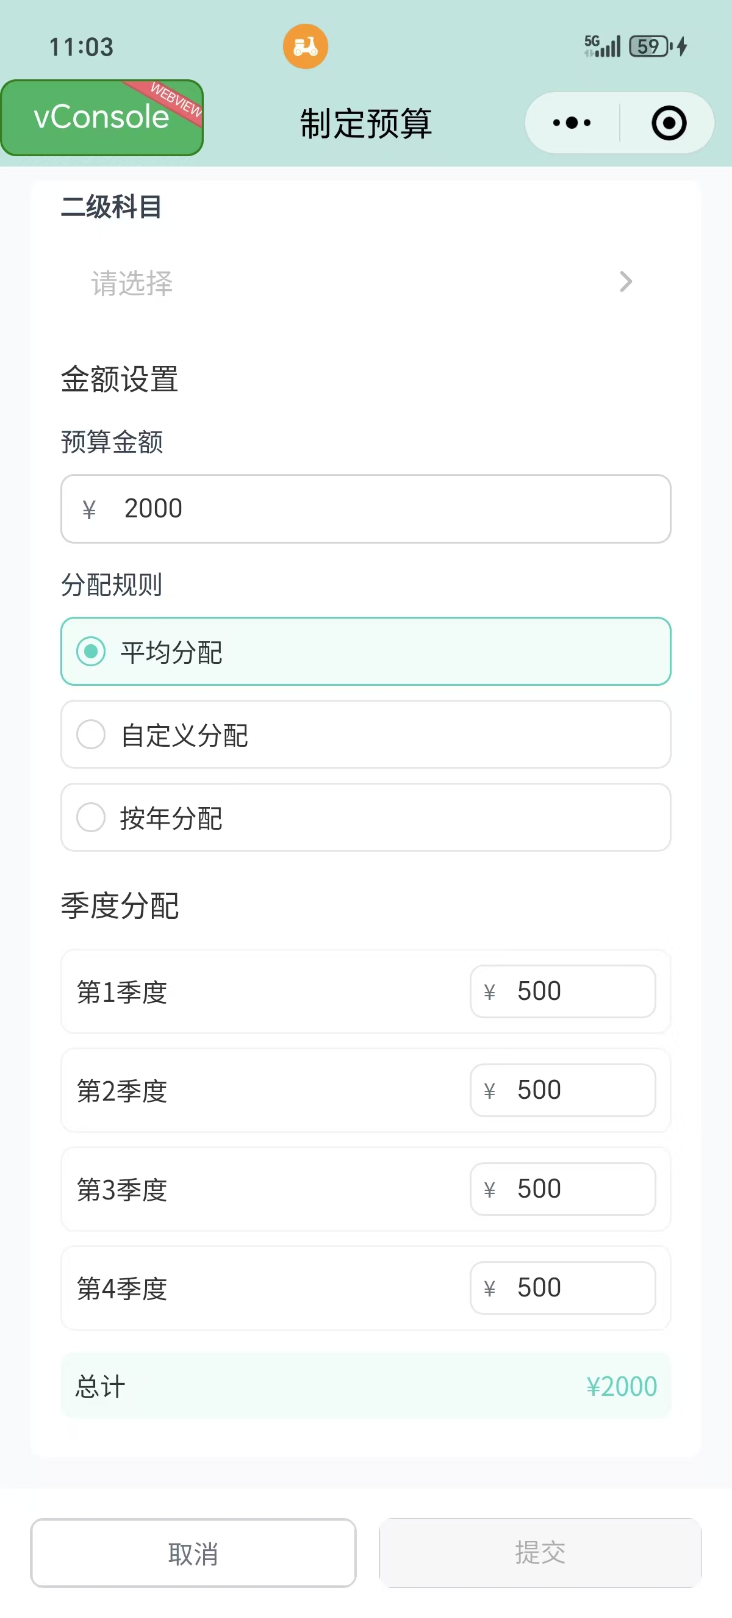Open the green vConsole debug button

point(102,118)
